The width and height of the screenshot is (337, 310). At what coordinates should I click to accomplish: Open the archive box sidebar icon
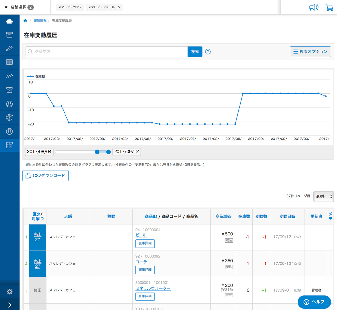click(x=9, y=35)
